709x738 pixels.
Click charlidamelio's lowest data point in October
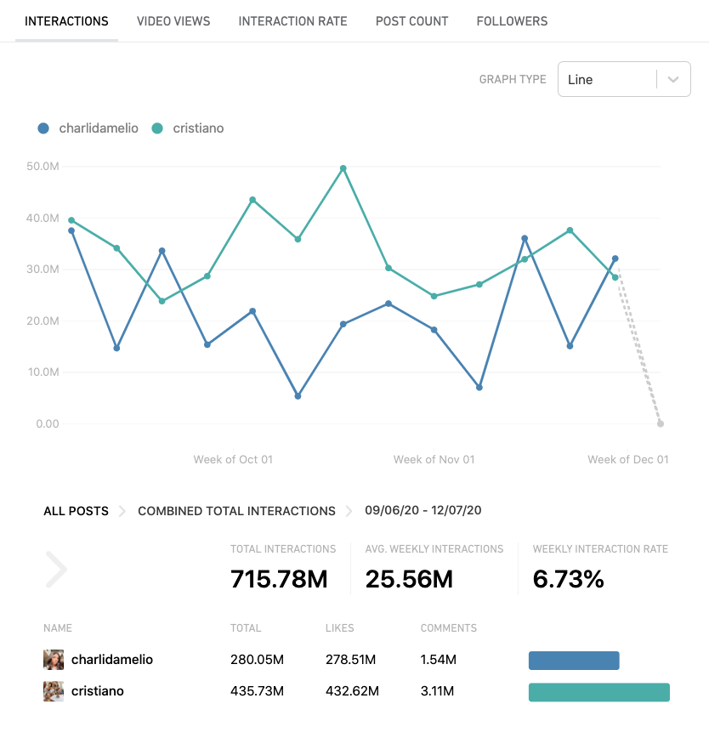tap(299, 395)
